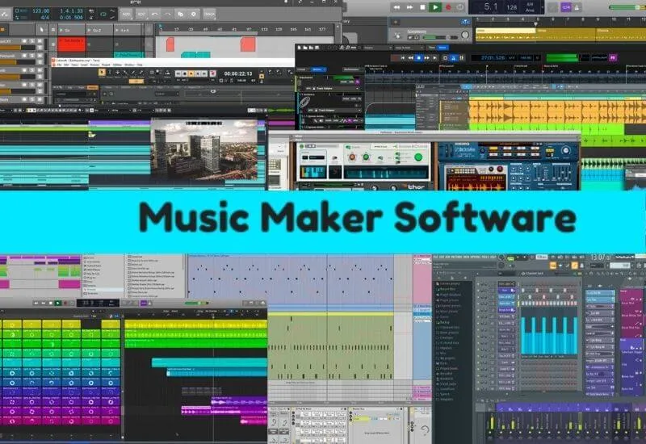Open the Window menu in Cakewalk

tap(129, 65)
